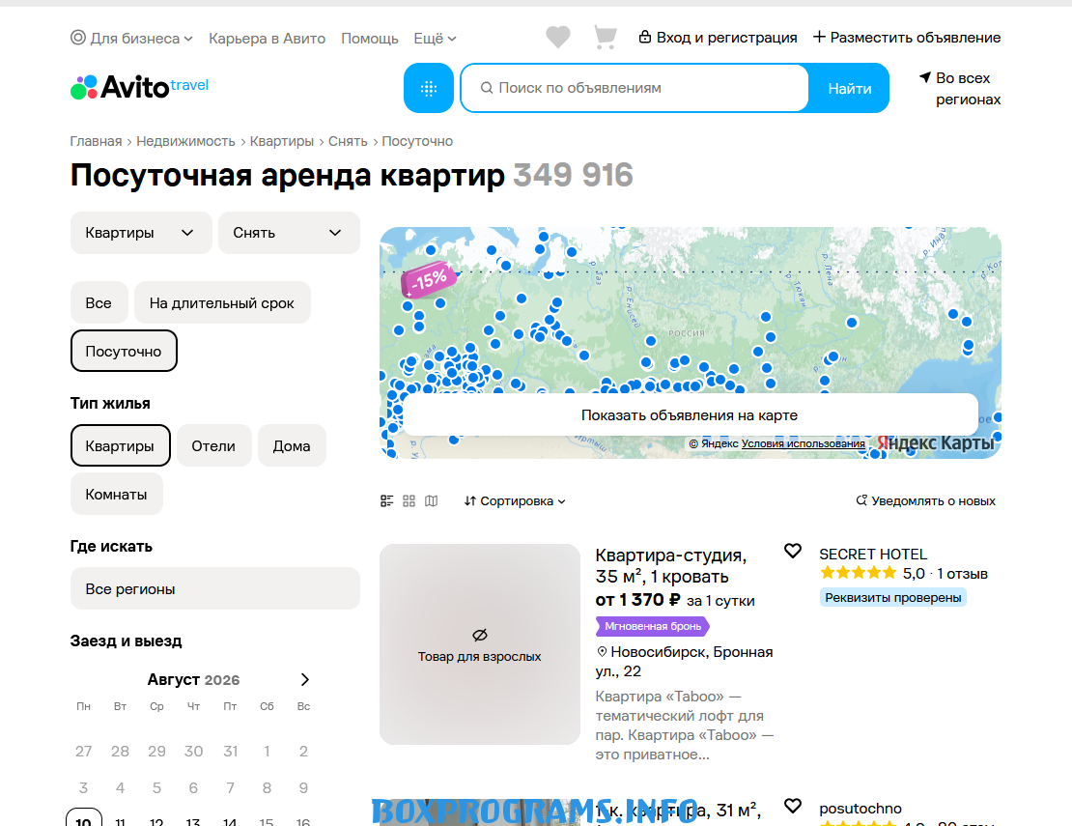
Task: Click the Яндекс Карты logo on map
Action: click(935, 443)
